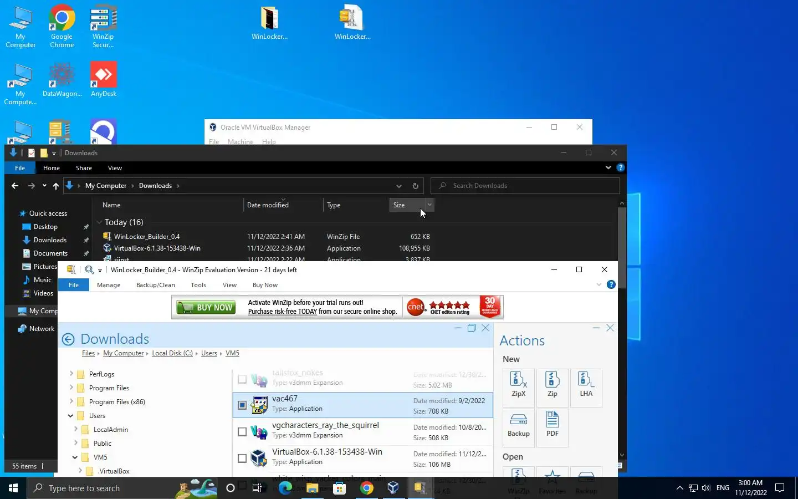Collapse the VM5 folder node
Viewport: 798px width, 499px height.
click(x=75, y=457)
